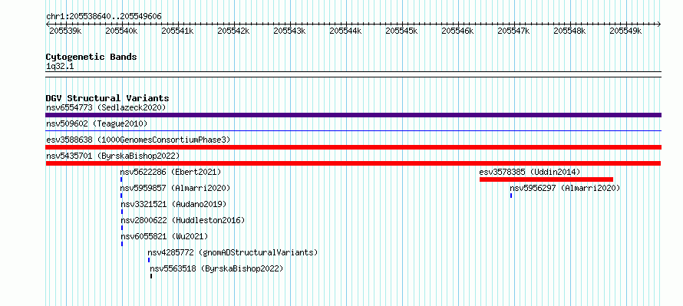
Task: Open esv3588638 (1000GenomesConsortiumPhase3) label
Action: click(x=138, y=140)
